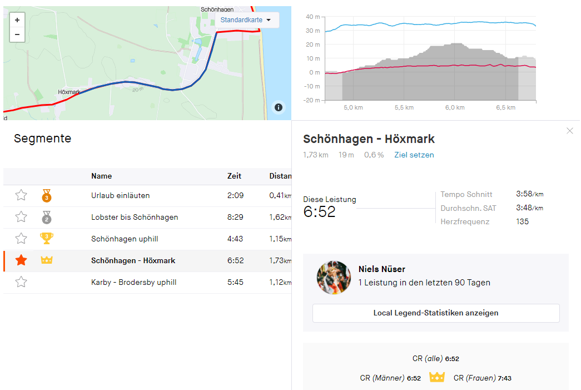Click the bronze medal icon
Image resolution: width=581 pixels, height=390 pixels.
click(47, 195)
